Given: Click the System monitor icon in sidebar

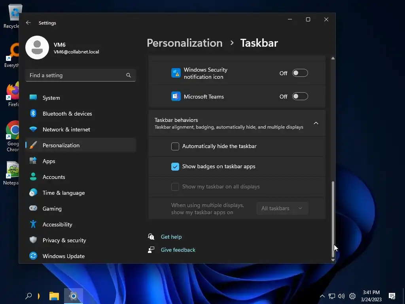Looking at the screenshot, I should 33,97.
